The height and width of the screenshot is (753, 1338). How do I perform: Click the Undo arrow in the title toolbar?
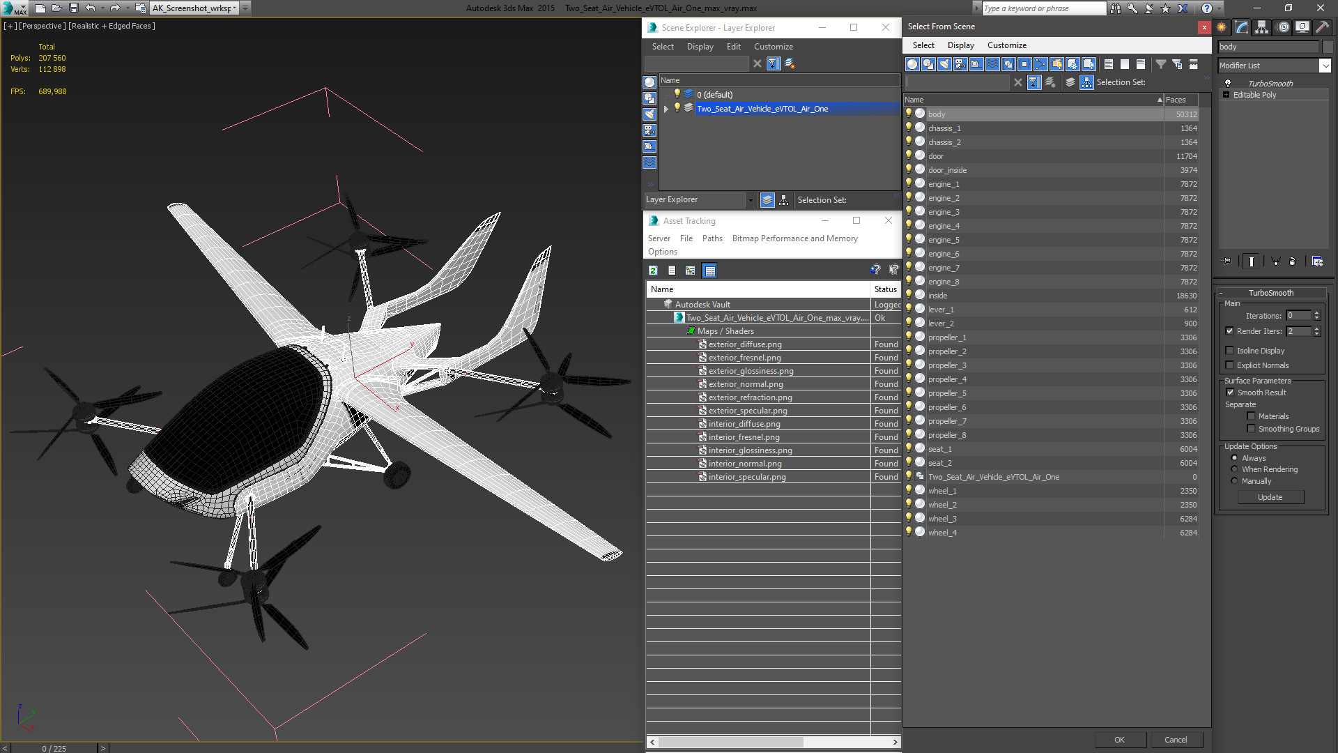[x=91, y=8]
